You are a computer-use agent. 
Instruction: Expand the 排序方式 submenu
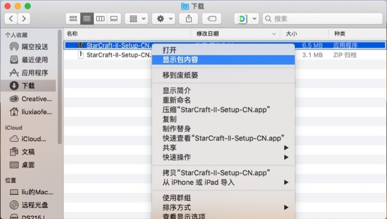[x=223, y=207]
